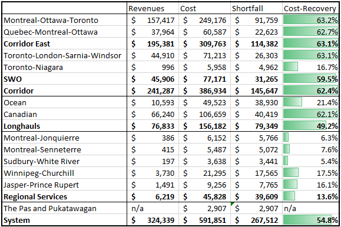
Task: Select the shortfall value 91,759
Action: [266, 20]
